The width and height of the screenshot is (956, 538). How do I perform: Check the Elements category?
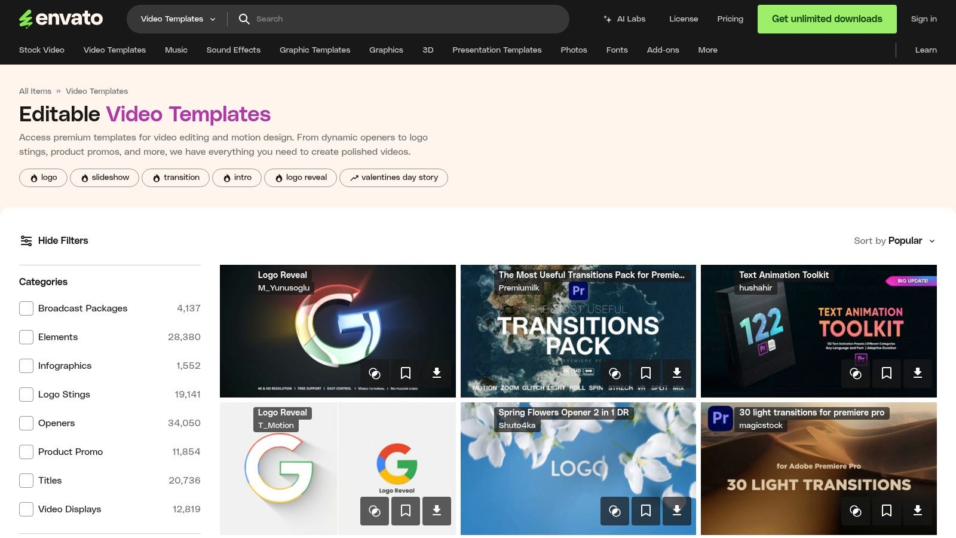(26, 337)
